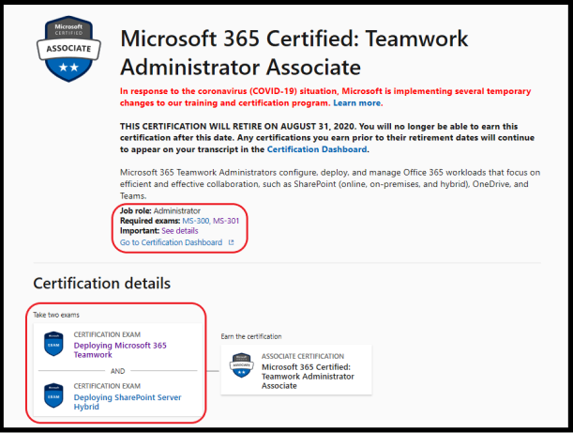The height and width of the screenshot is (433, 573).
Task: Click the 'ASSOCIATE CERTIFICATION' label
Action: (x=303, y=356)
